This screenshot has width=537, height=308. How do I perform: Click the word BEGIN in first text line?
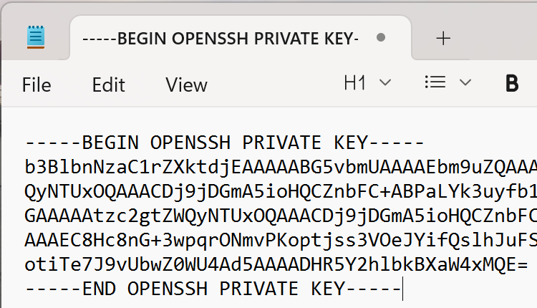[x=111, y=143]
